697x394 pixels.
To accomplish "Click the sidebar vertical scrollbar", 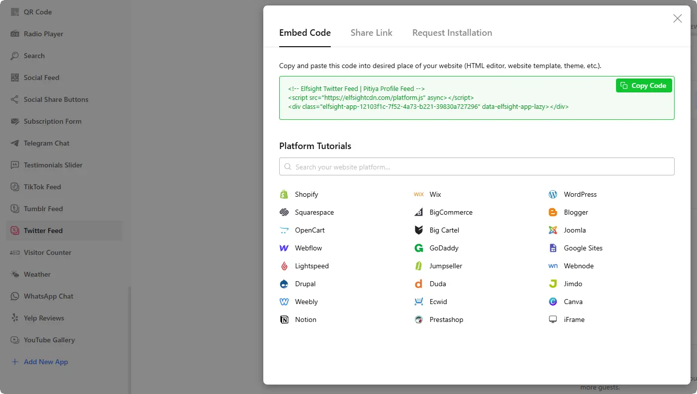I will click(x=130, y=340).
